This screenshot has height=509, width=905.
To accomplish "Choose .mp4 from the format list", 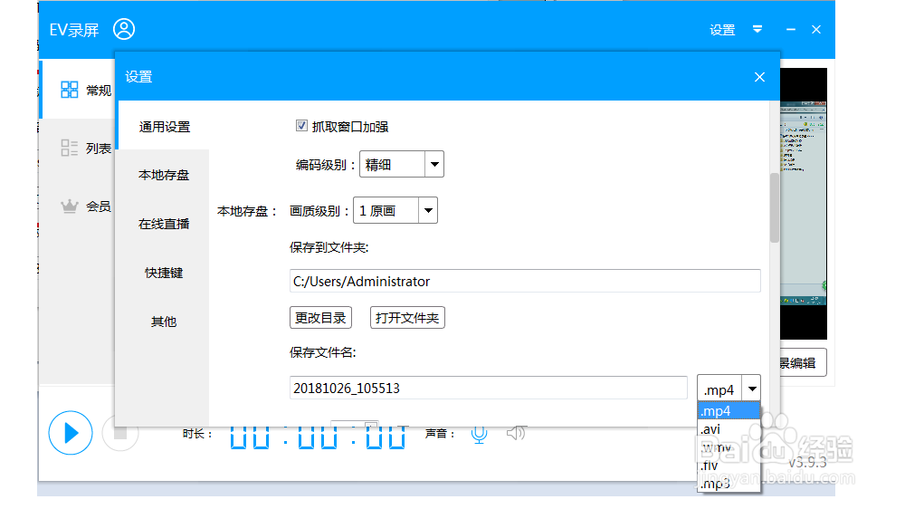I will (x=729, y=411).
